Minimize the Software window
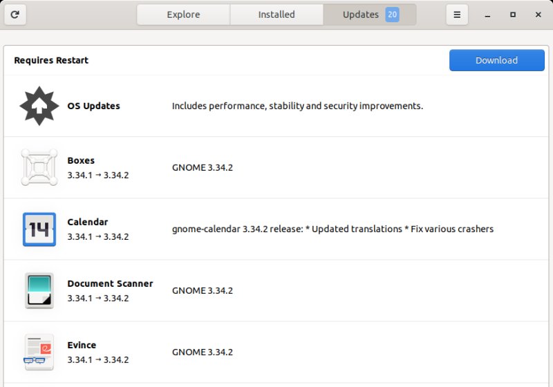This screenshot has width=553, height=387. click(488, 15)
